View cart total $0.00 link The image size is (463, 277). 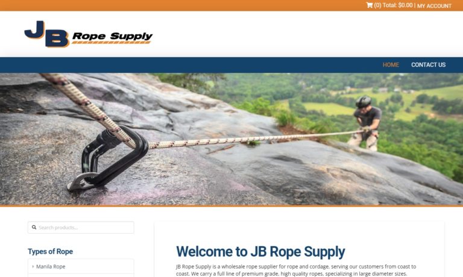(397, 5)
